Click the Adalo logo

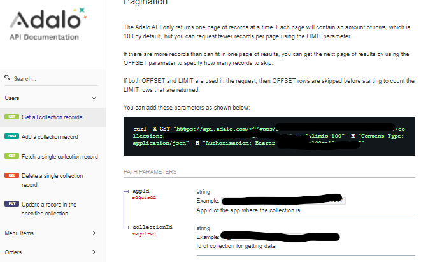point(48,18)
